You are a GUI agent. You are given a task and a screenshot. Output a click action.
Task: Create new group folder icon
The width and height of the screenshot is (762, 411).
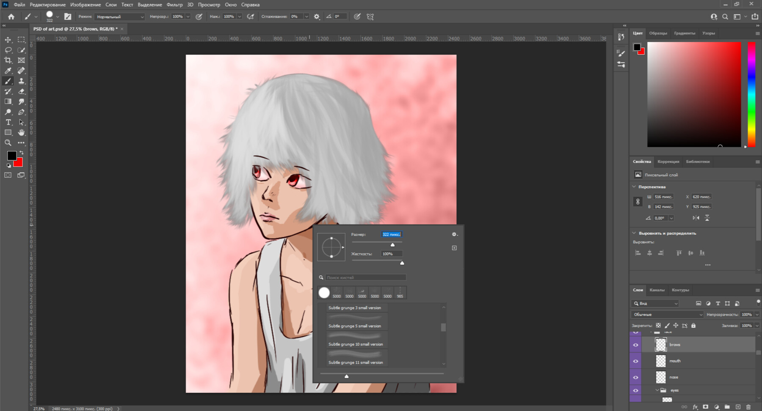coord(727,407)
